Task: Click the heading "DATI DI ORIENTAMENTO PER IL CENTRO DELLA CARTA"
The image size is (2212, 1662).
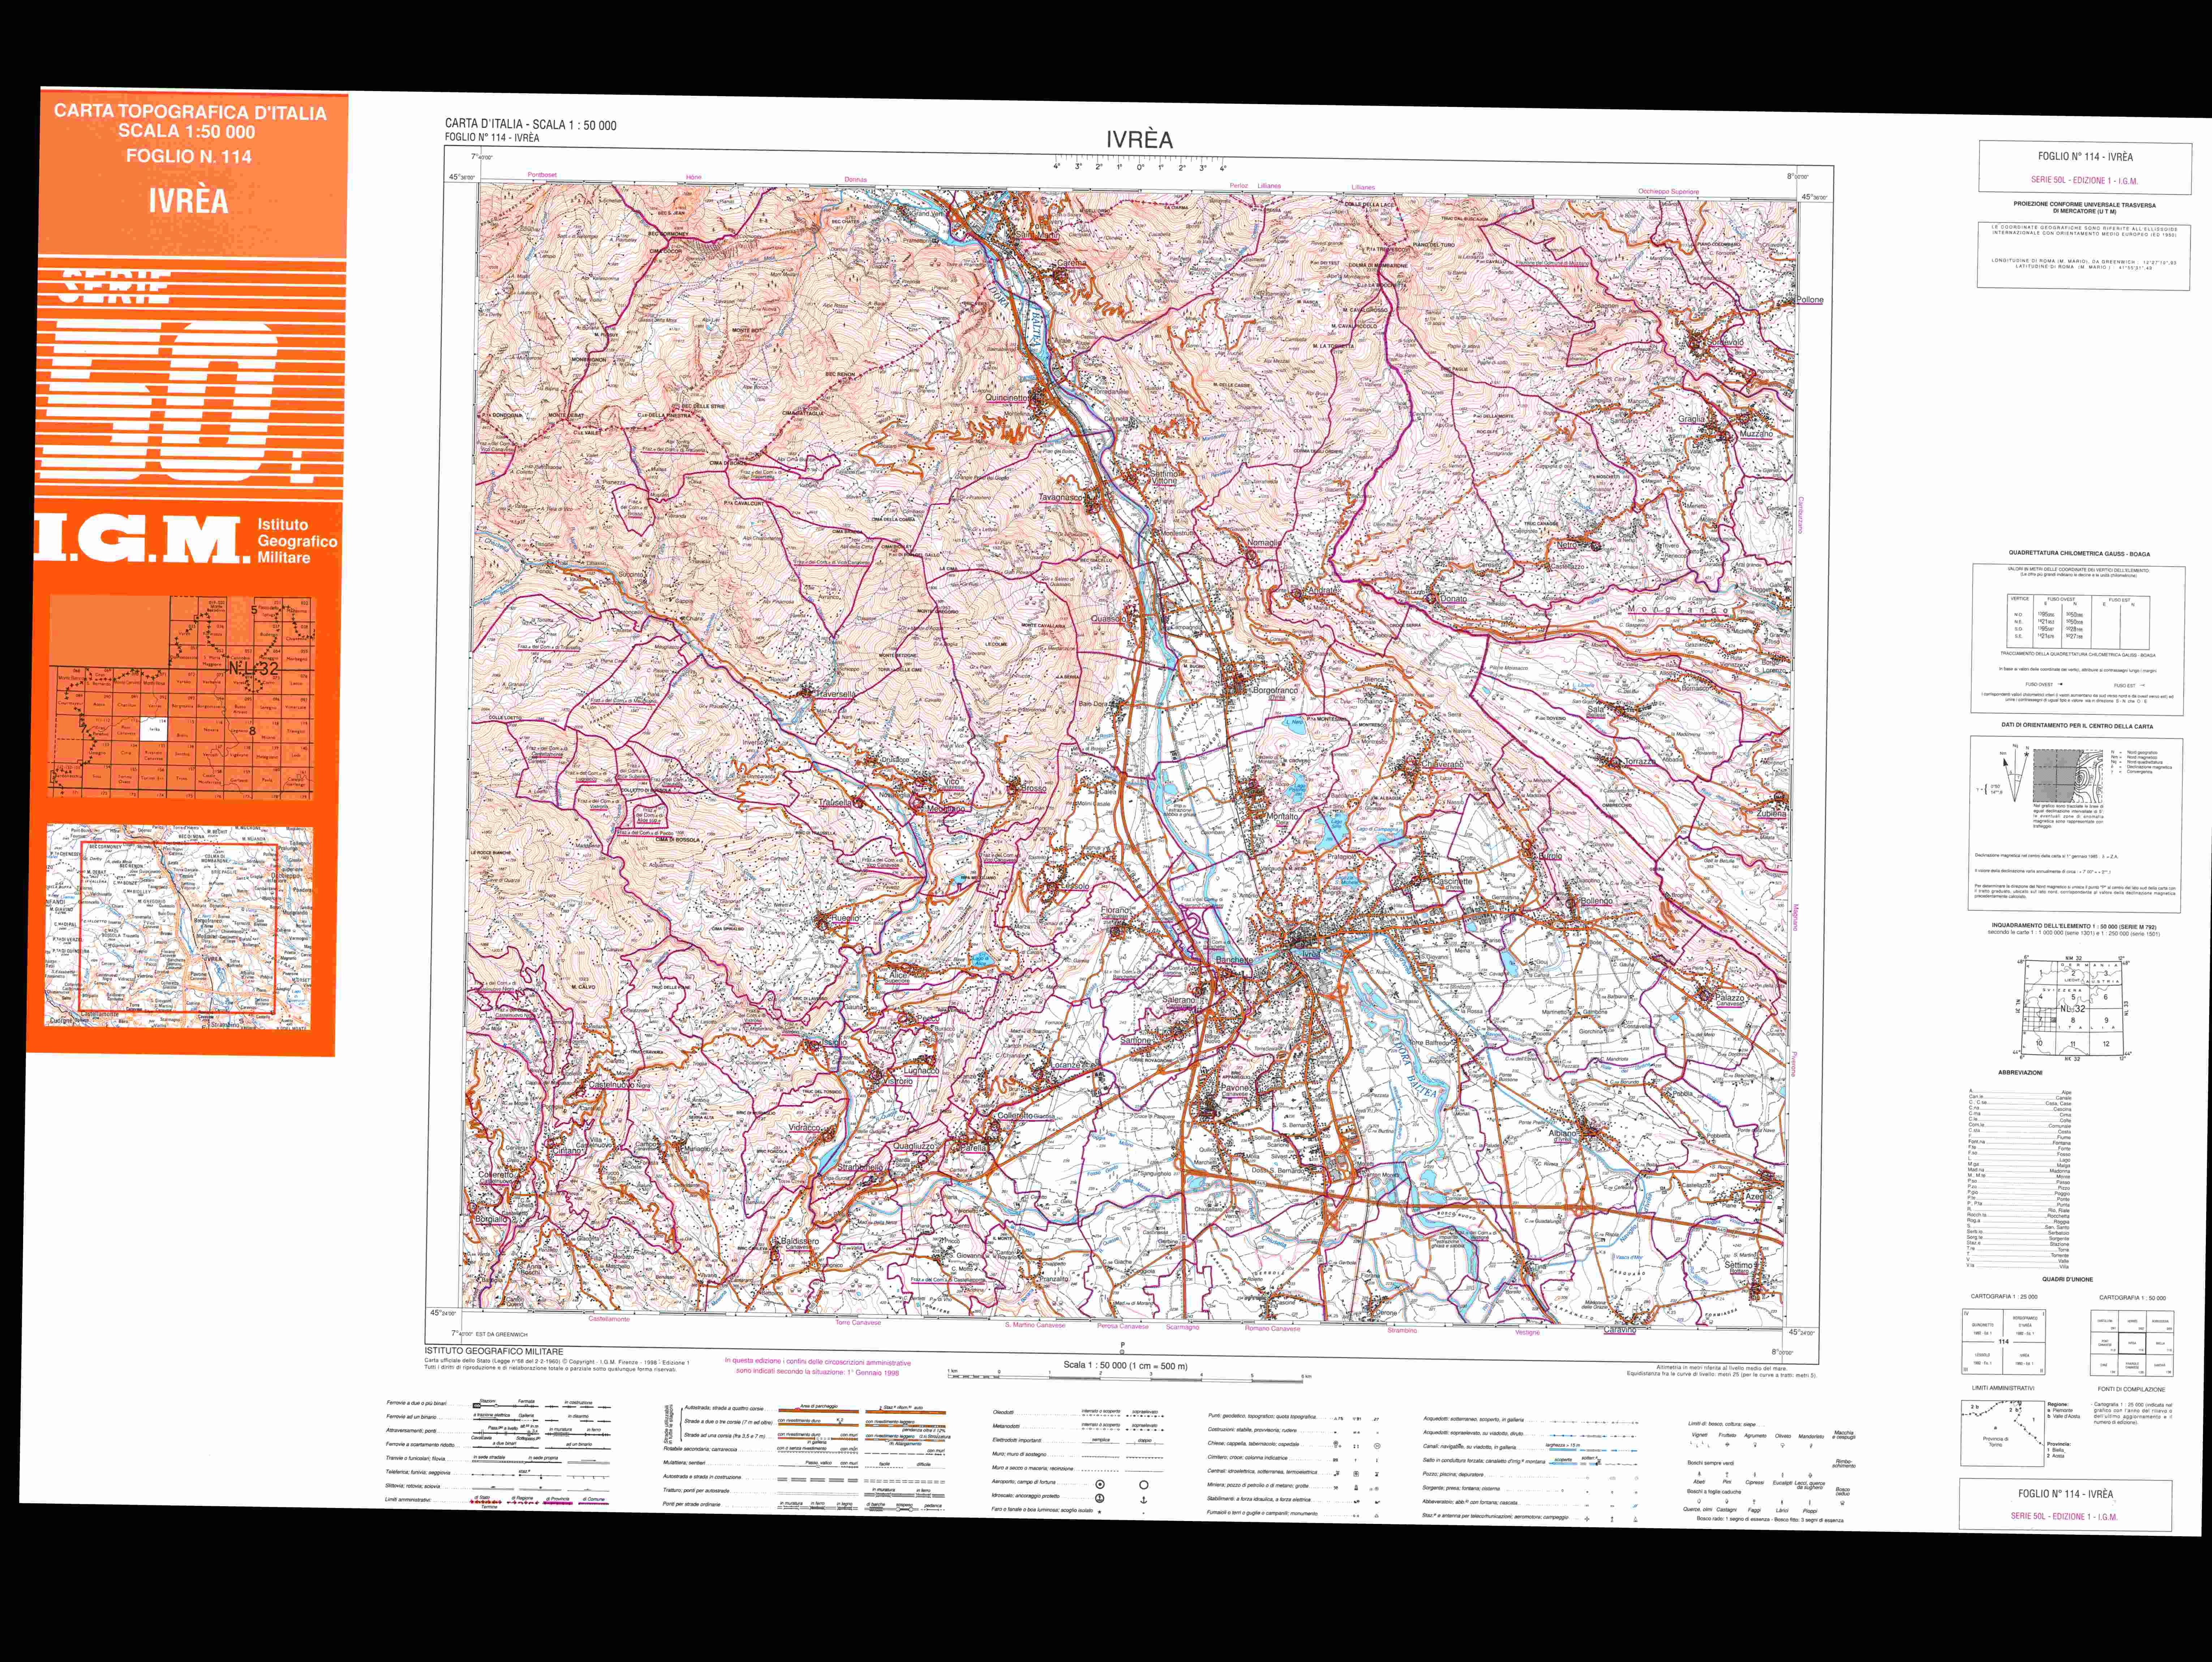Action: (2078, 726)
